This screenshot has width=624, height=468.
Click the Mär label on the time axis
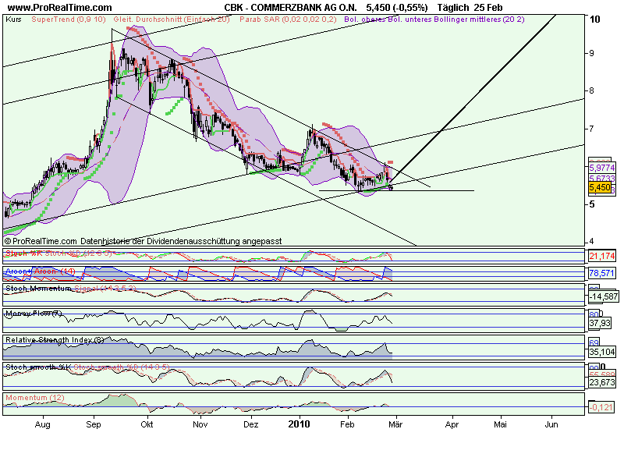[x=395, y=424]
